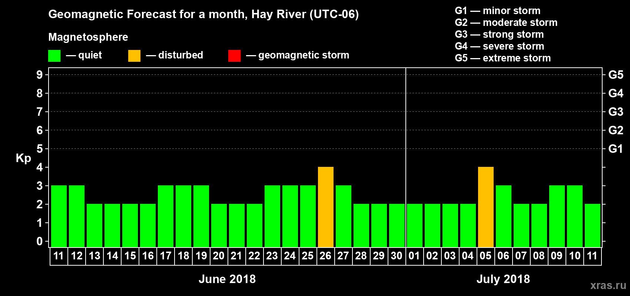This screenshot has height=296, width=630.
Task: Select the green bar above June 17
Action: tap(166, 216)
